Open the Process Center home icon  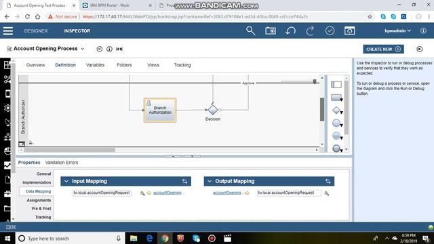coord(350,30)
